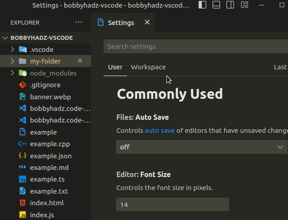Toggle the primary side bar layout icon

tap(202, 5)
